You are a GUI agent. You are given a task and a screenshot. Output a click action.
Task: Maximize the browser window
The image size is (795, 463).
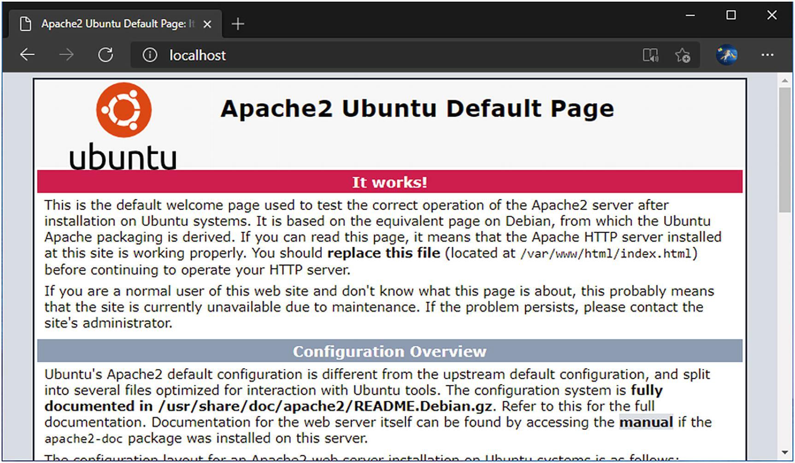[731, 15]
